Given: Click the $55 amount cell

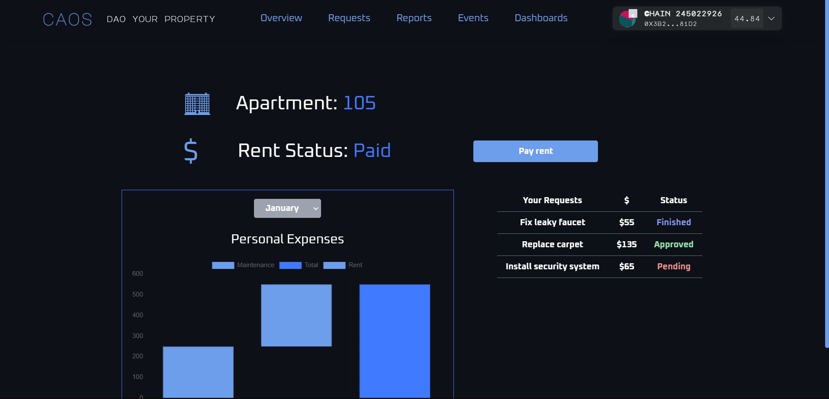Looking at the screenshot, I should pyautogui.click(x=627, y=222).
